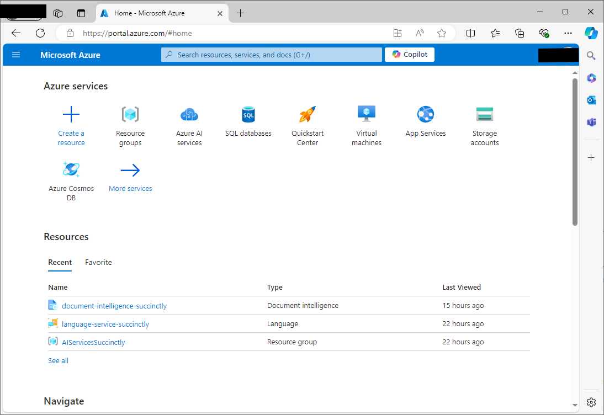Add page to favorites star icon

pyautogui.click(x=442, y=33)
